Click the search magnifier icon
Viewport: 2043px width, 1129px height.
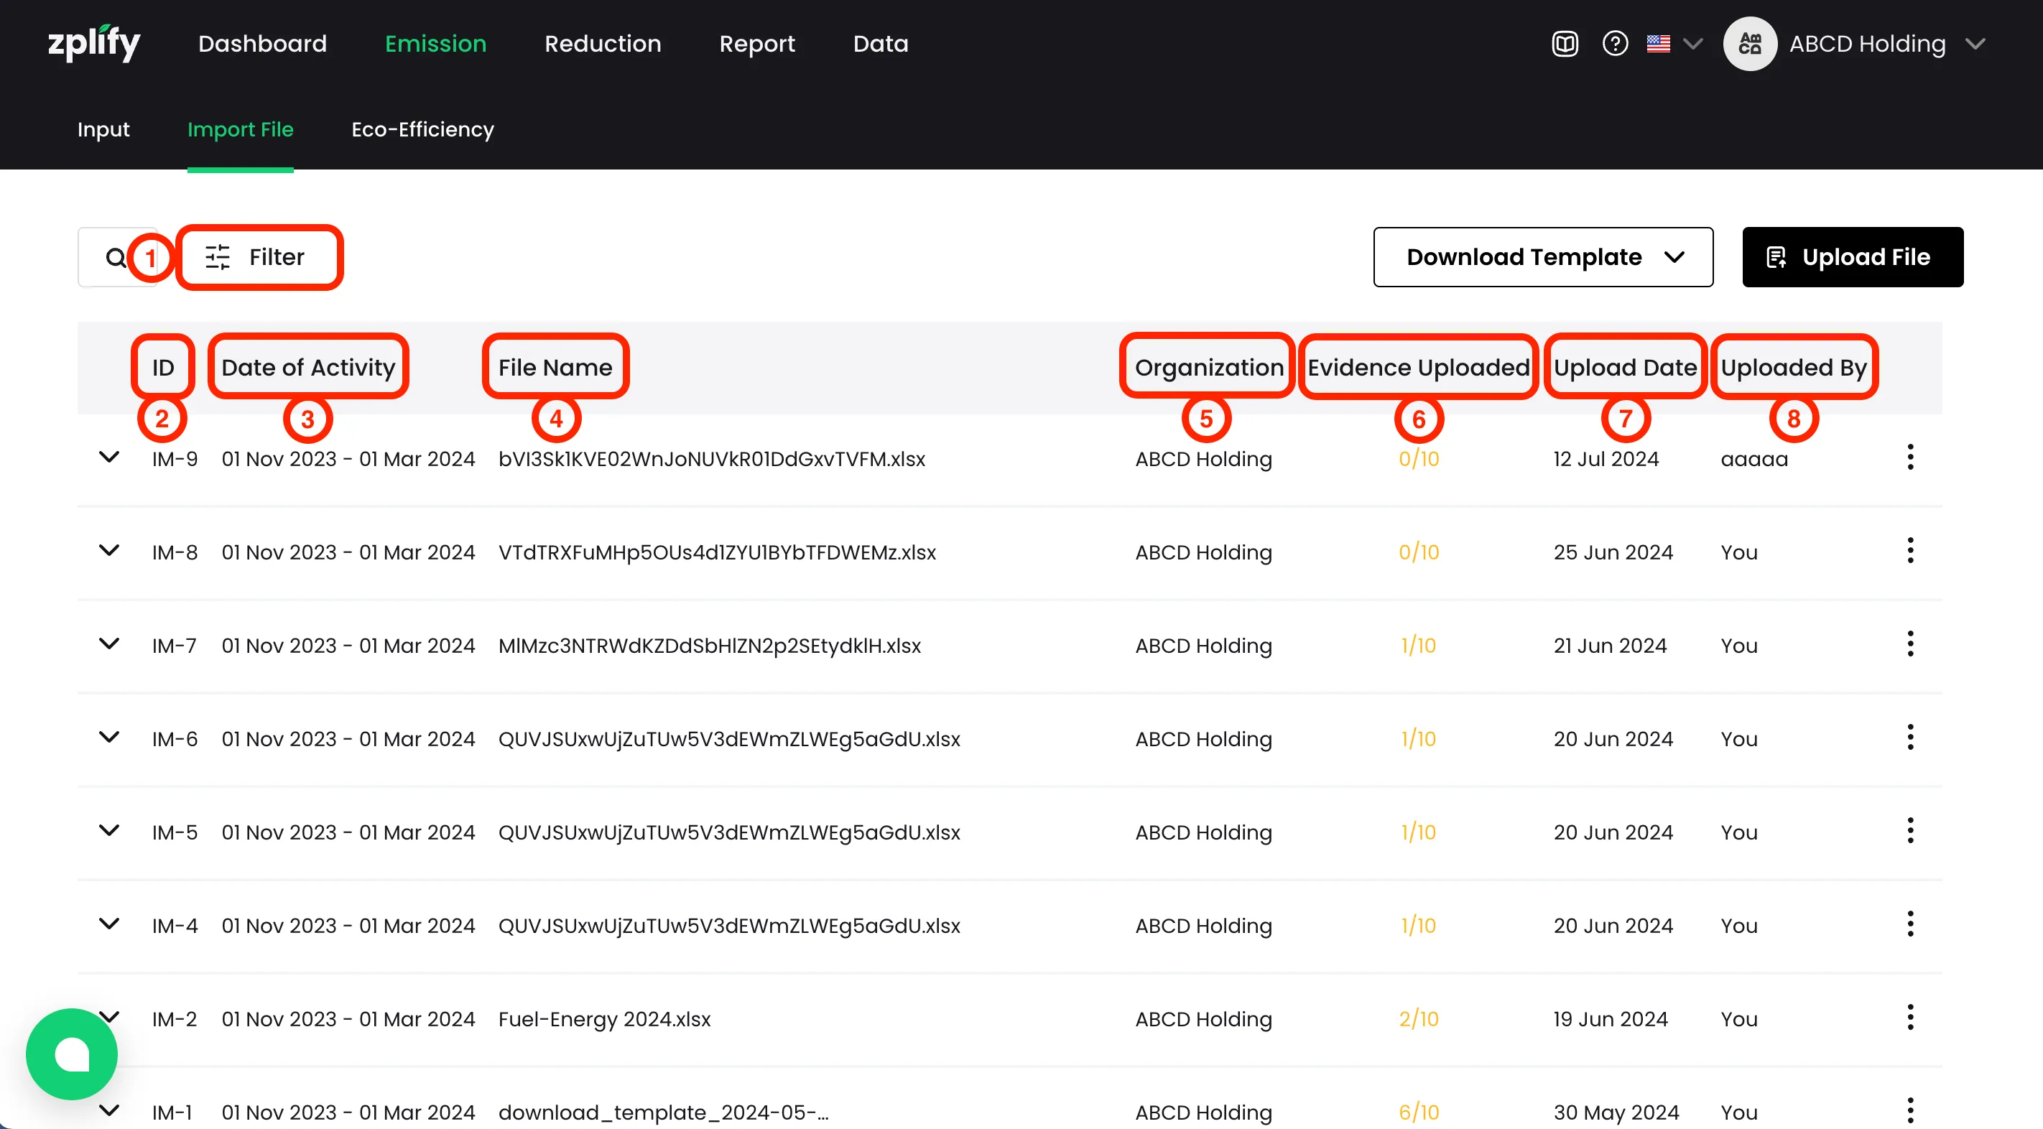(x=116, y=257)
